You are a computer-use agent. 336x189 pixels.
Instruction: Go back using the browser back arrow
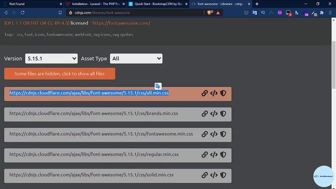(x=6, y=13)
